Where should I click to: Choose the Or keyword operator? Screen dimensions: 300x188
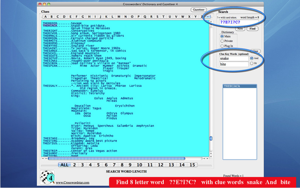point(252,63)
